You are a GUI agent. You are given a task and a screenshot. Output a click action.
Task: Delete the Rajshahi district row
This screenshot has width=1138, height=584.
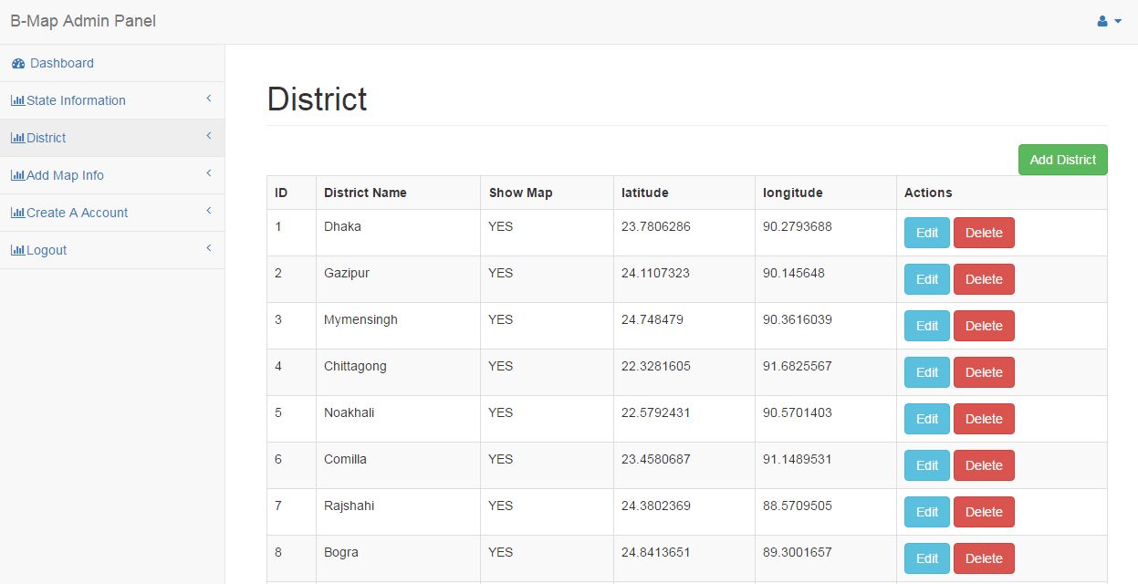point(984,512)
